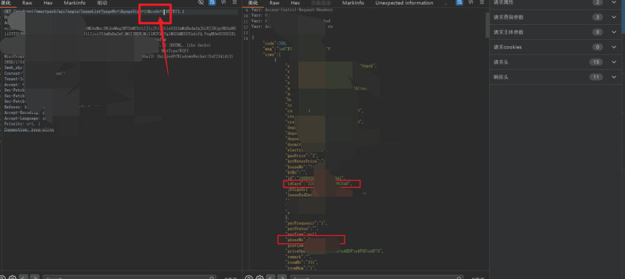Click the "gasPrice":"3" line

302,156
